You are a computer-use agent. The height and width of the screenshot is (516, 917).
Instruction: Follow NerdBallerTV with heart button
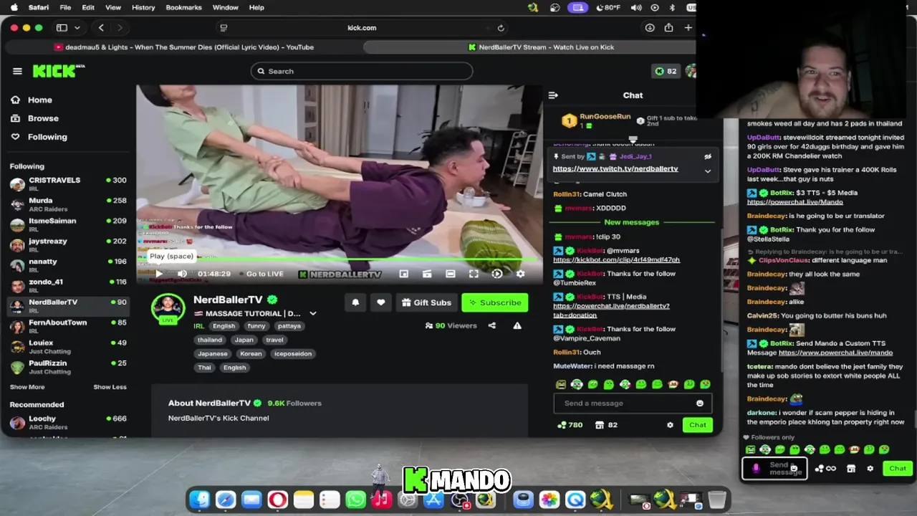click(x=381, y=302)
